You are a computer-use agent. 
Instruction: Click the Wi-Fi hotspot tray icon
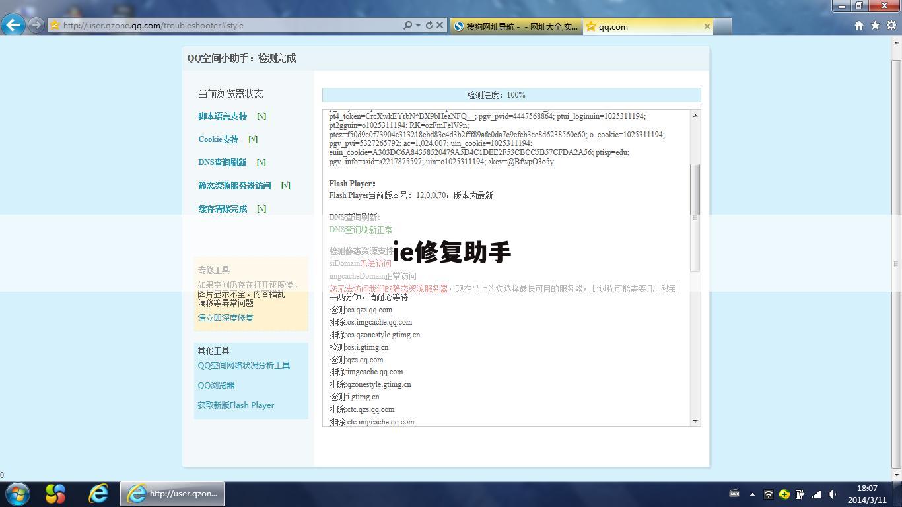pyautogui.click(x=768, y=494)
